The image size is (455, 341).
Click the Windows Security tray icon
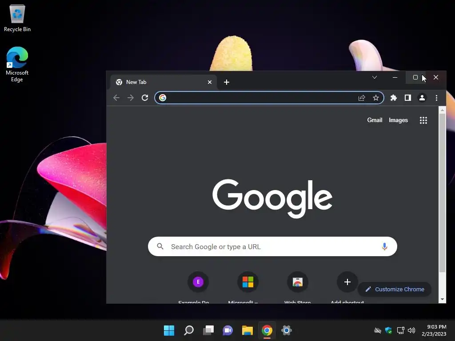pos(388,330)
